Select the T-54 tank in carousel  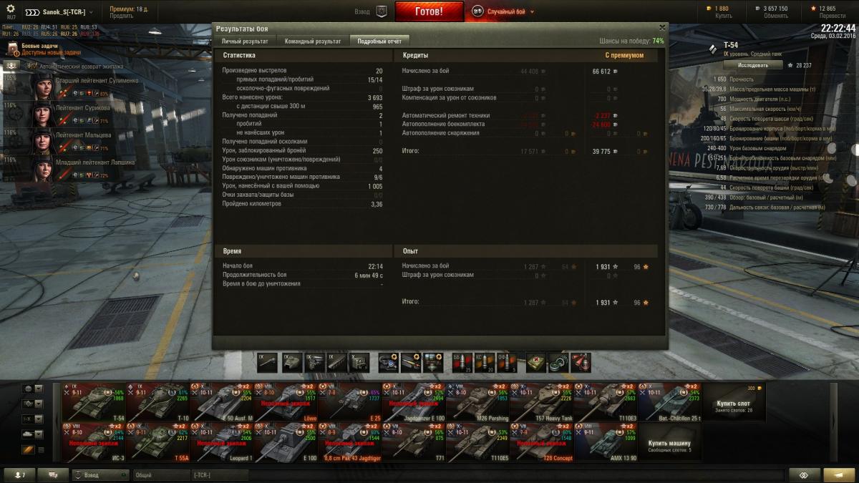click(94, 402)
